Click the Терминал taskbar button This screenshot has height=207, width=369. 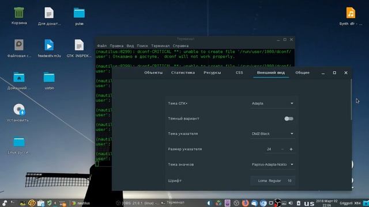tap(173, 203)
